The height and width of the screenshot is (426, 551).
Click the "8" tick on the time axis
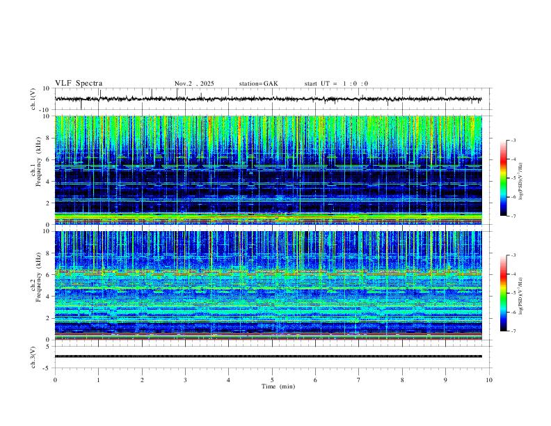(402, 380)
